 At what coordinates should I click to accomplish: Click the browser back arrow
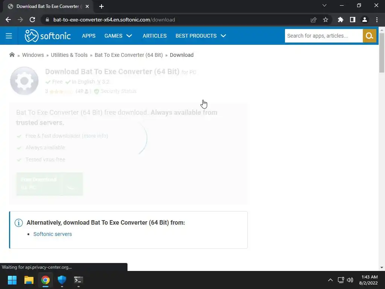point(8,20)
